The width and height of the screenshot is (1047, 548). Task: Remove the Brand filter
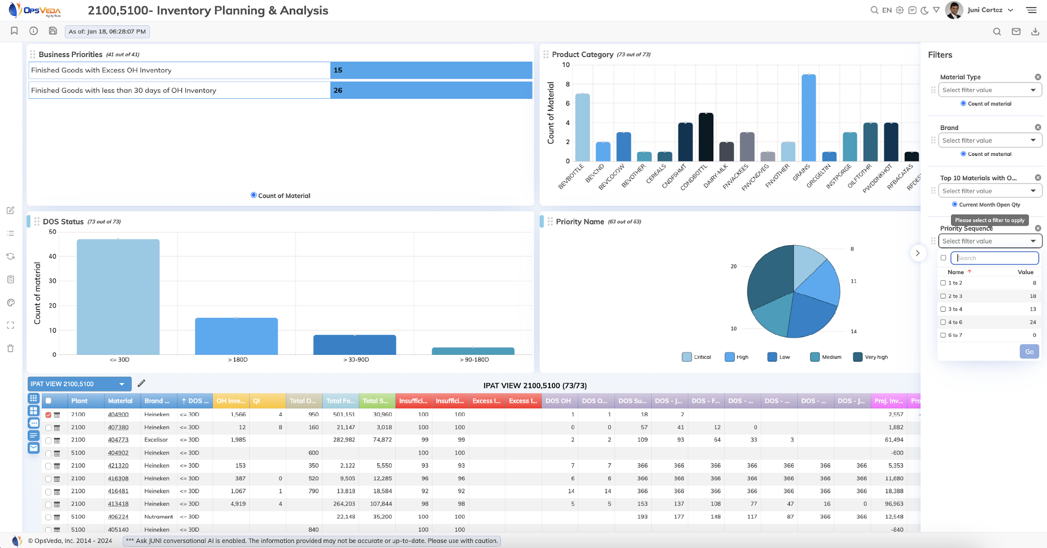click(1038, 128)
